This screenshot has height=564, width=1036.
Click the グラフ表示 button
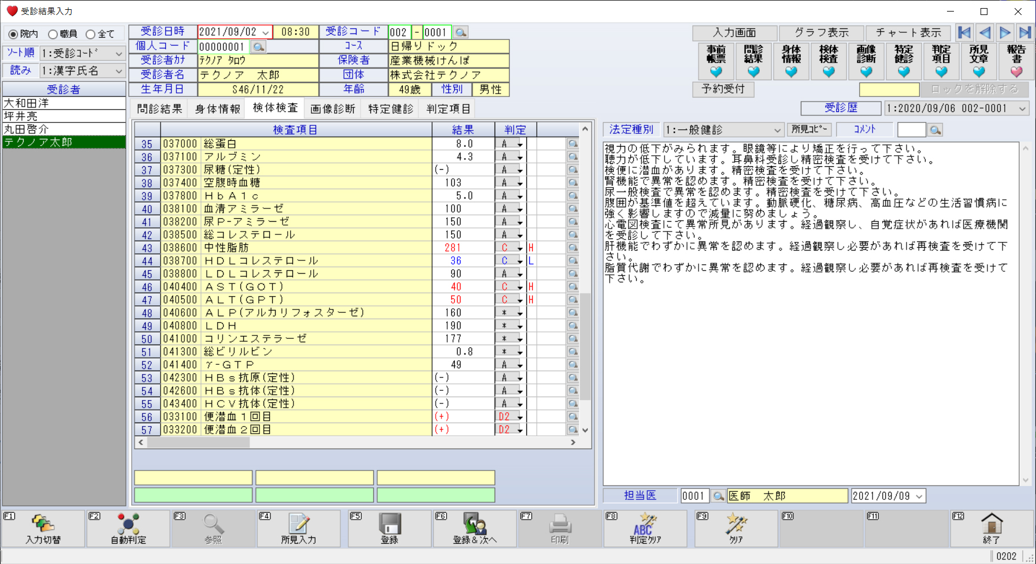tap(821, 33)
